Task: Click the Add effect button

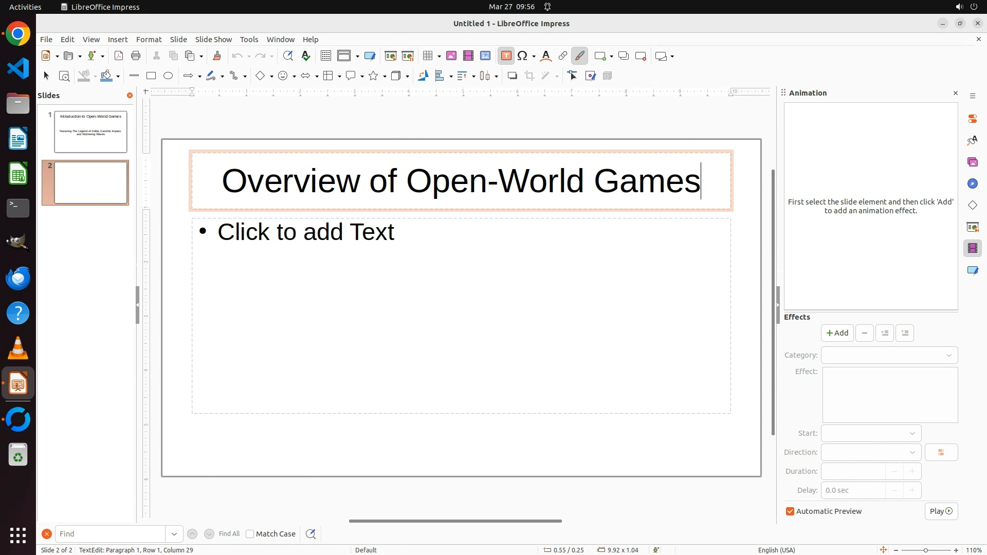Action: click(x=837, y=333)
